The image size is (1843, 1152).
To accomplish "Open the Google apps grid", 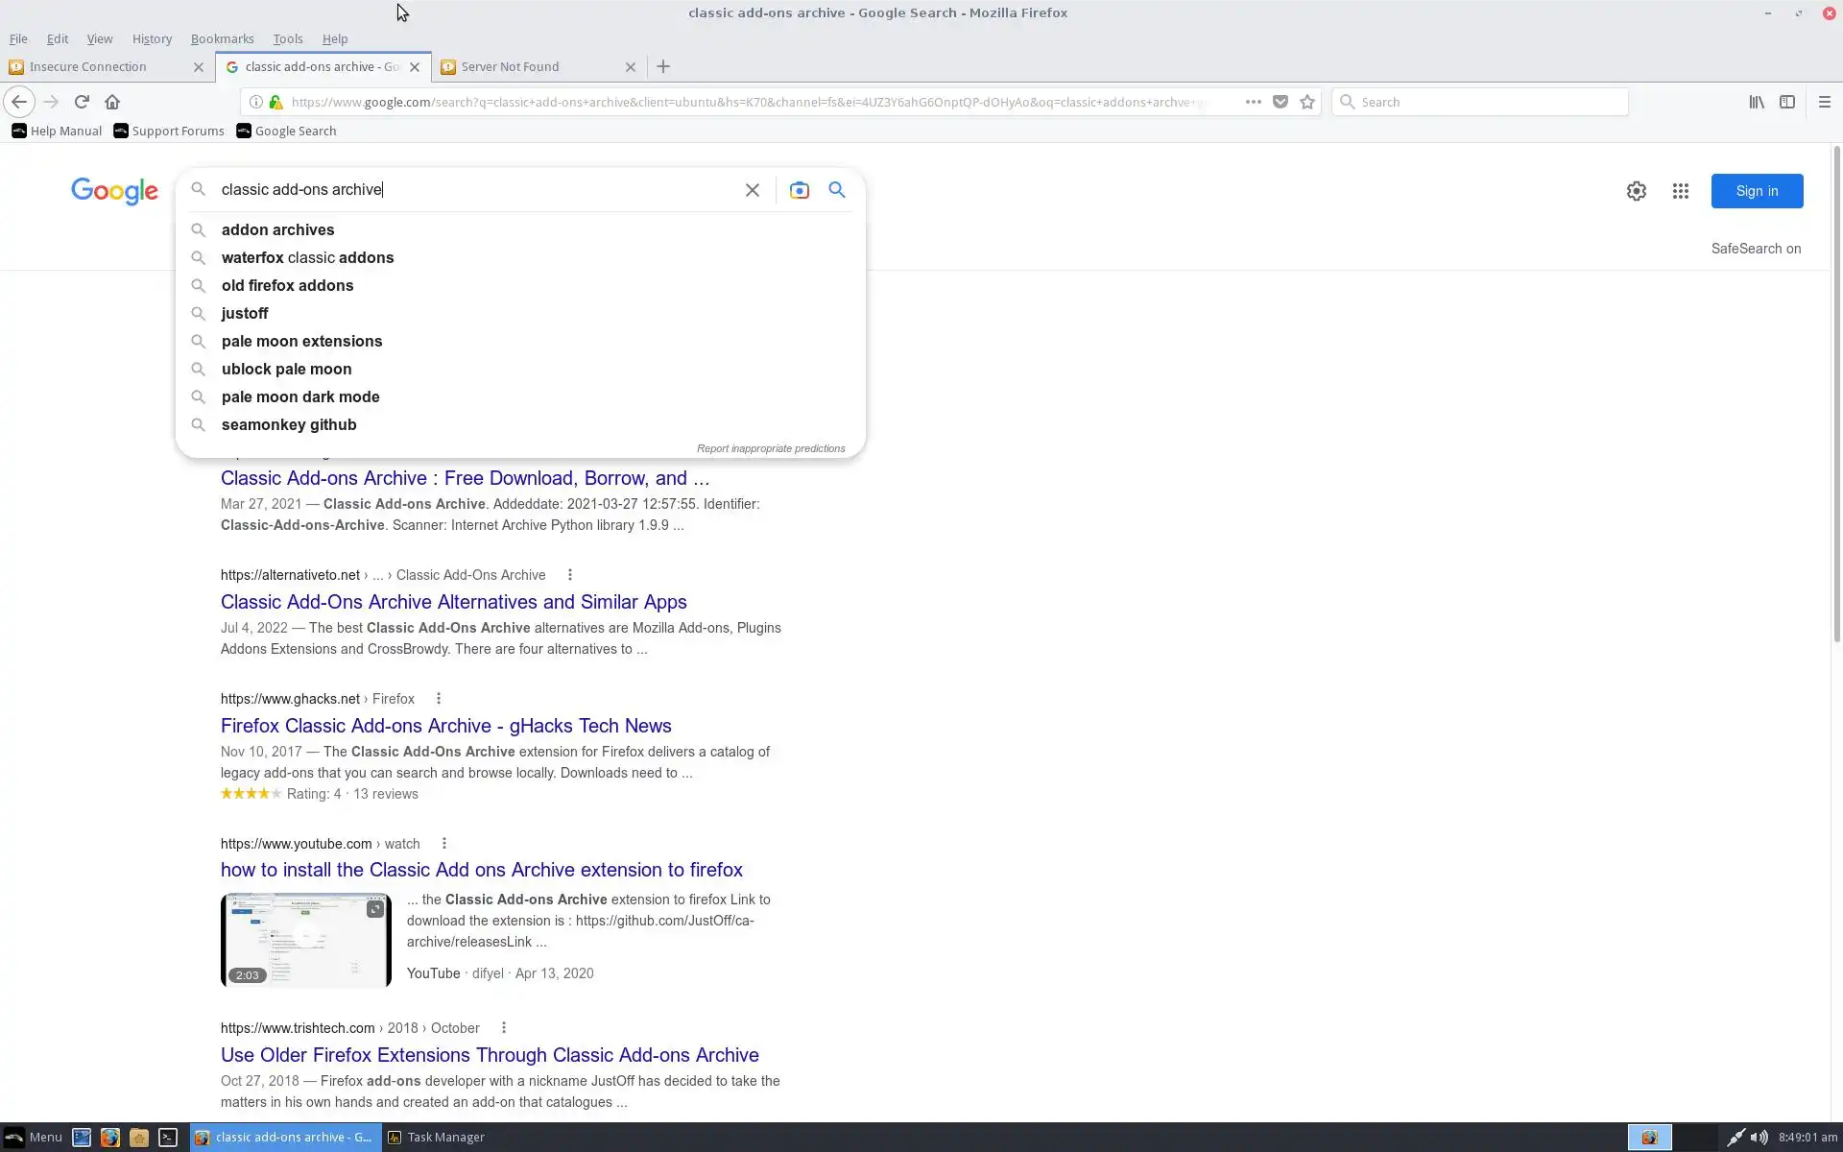I will coord(1680,191).
